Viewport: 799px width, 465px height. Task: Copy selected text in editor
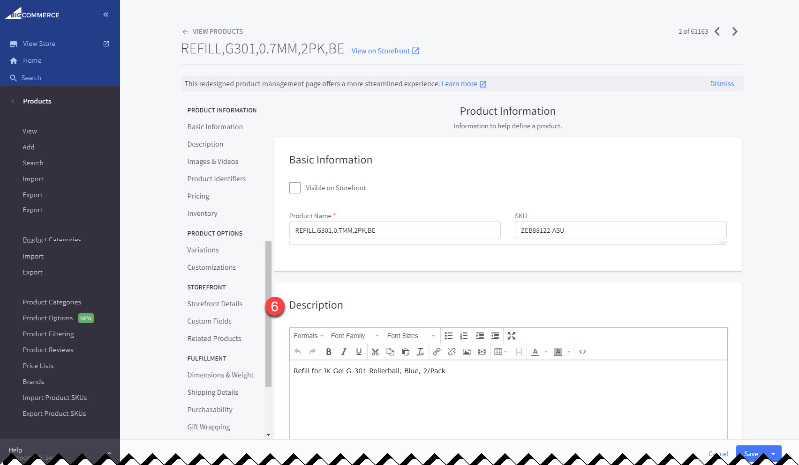coord(390,352)
